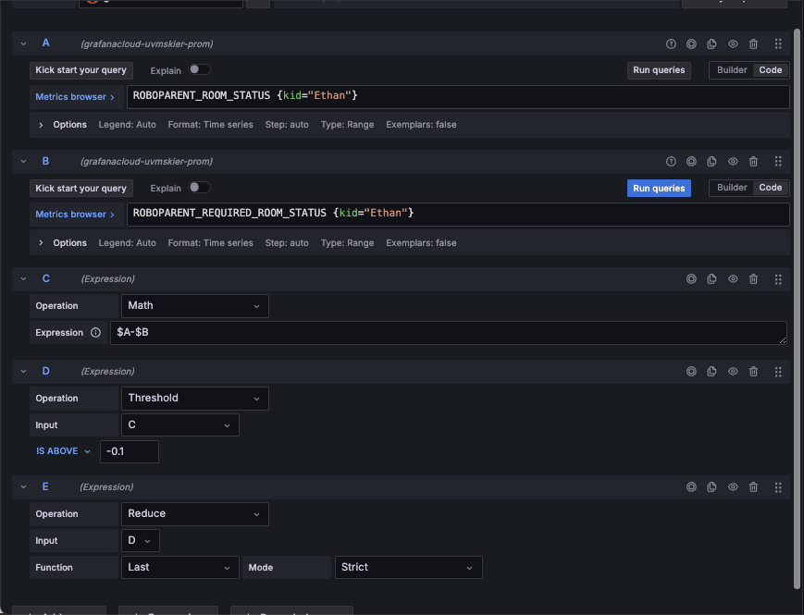Click info icon beside Expression label

tap(95, 333)
